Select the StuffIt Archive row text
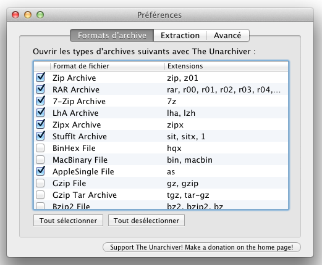The height and width of the screenshot is (265, 322). click(80, 137)
